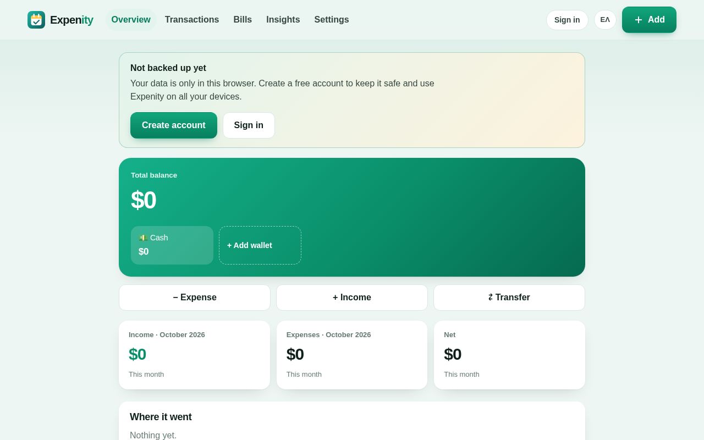Start a Transfer between wallets
The height and width of the screenshot is (440, 704).
click(509, 298)
